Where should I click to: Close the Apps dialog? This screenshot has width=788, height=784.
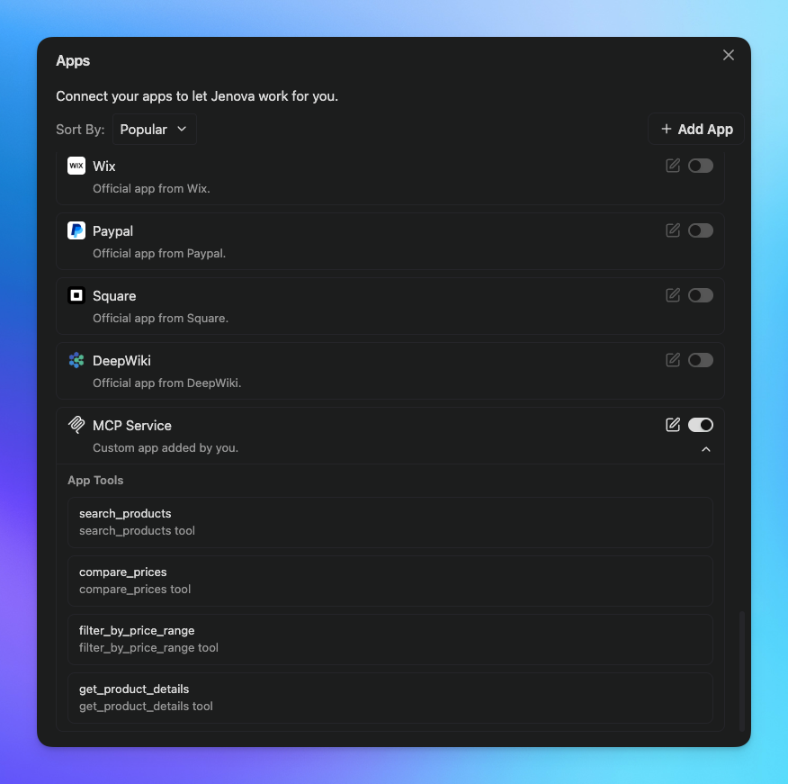[729, 55]
